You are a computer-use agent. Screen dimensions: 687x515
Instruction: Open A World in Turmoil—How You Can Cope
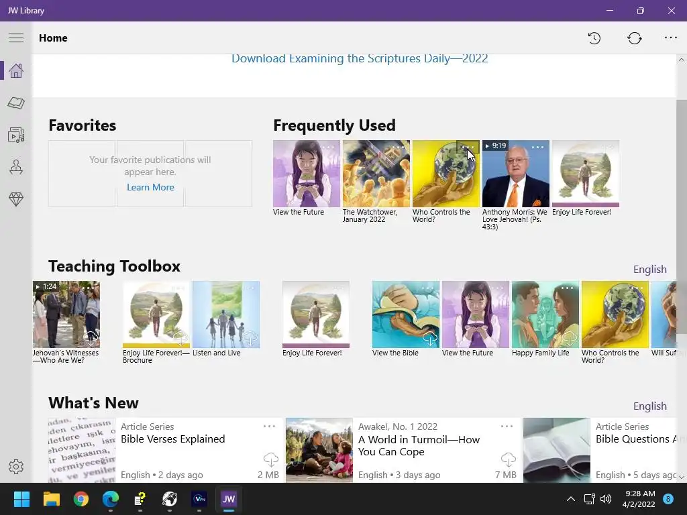point(405,450)
